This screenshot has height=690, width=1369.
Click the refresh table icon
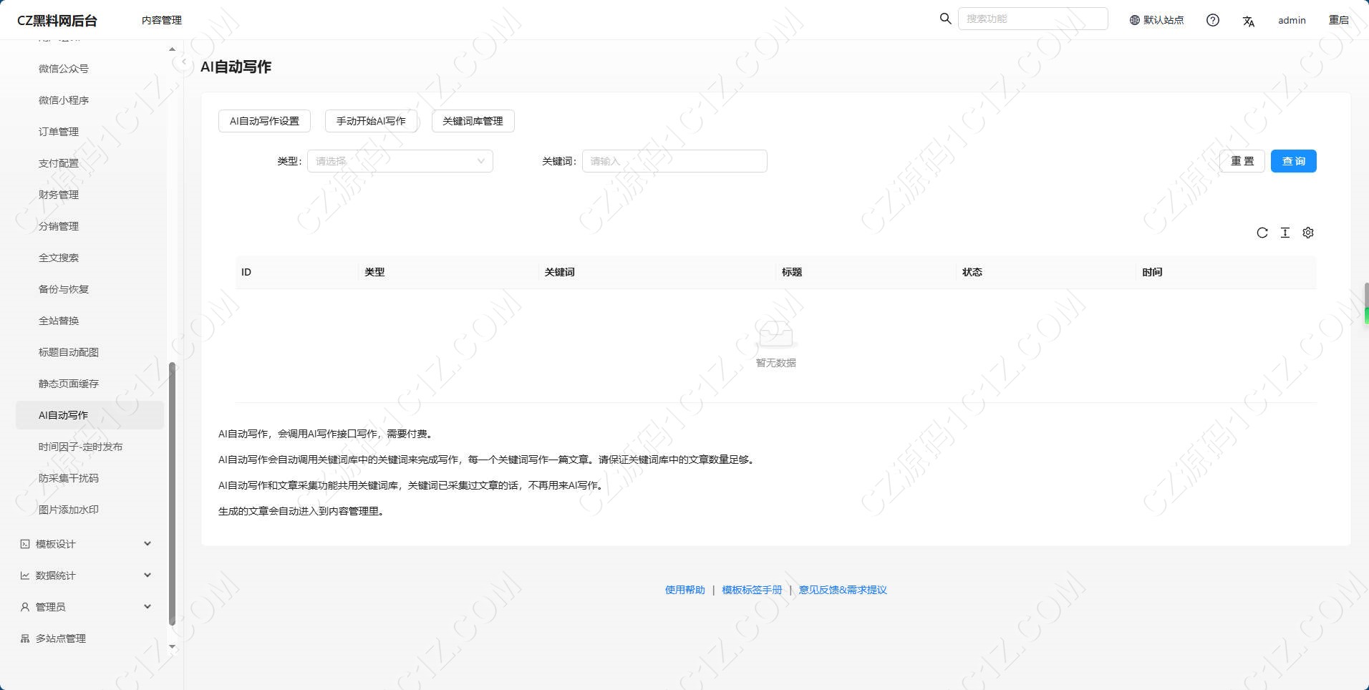pos(1262,233)
